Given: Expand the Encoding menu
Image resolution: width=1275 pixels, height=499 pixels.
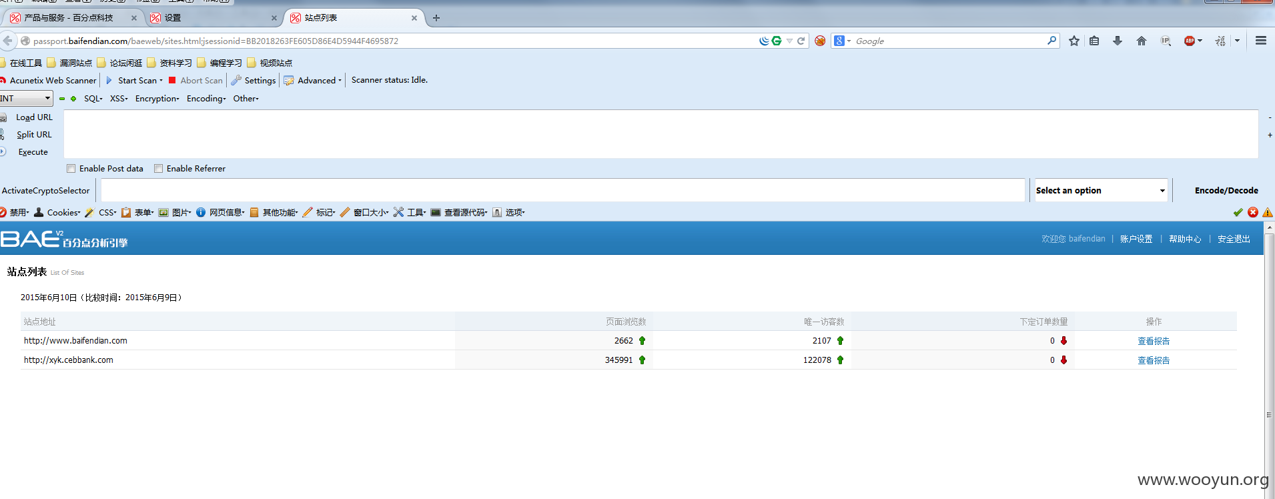Looking at the screenshot, I should point(206,99).
